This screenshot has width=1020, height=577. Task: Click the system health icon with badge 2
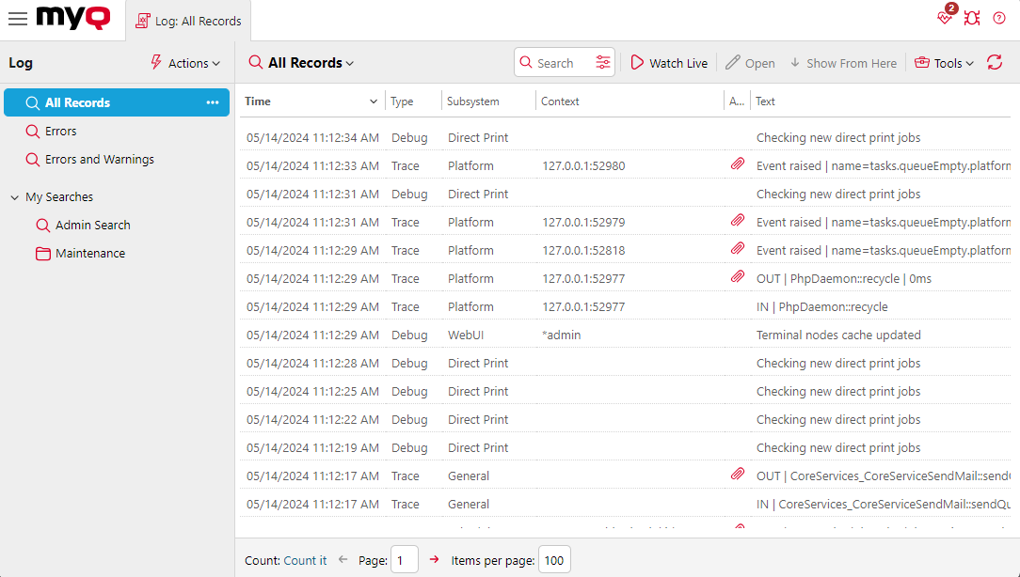click(x=945, y=18)
